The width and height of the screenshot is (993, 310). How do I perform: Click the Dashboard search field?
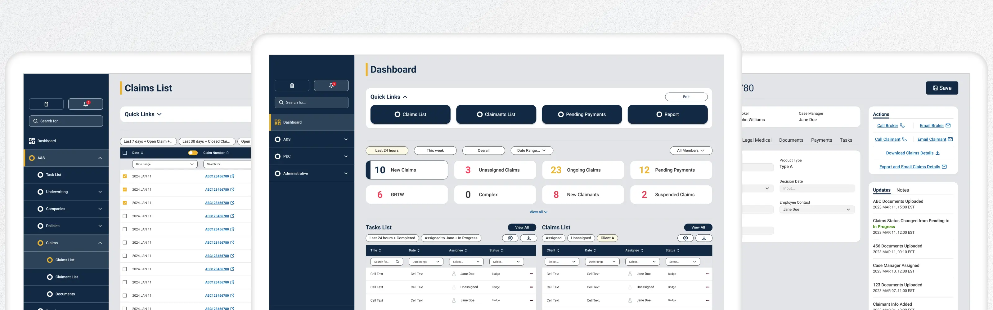pos(312,102)
